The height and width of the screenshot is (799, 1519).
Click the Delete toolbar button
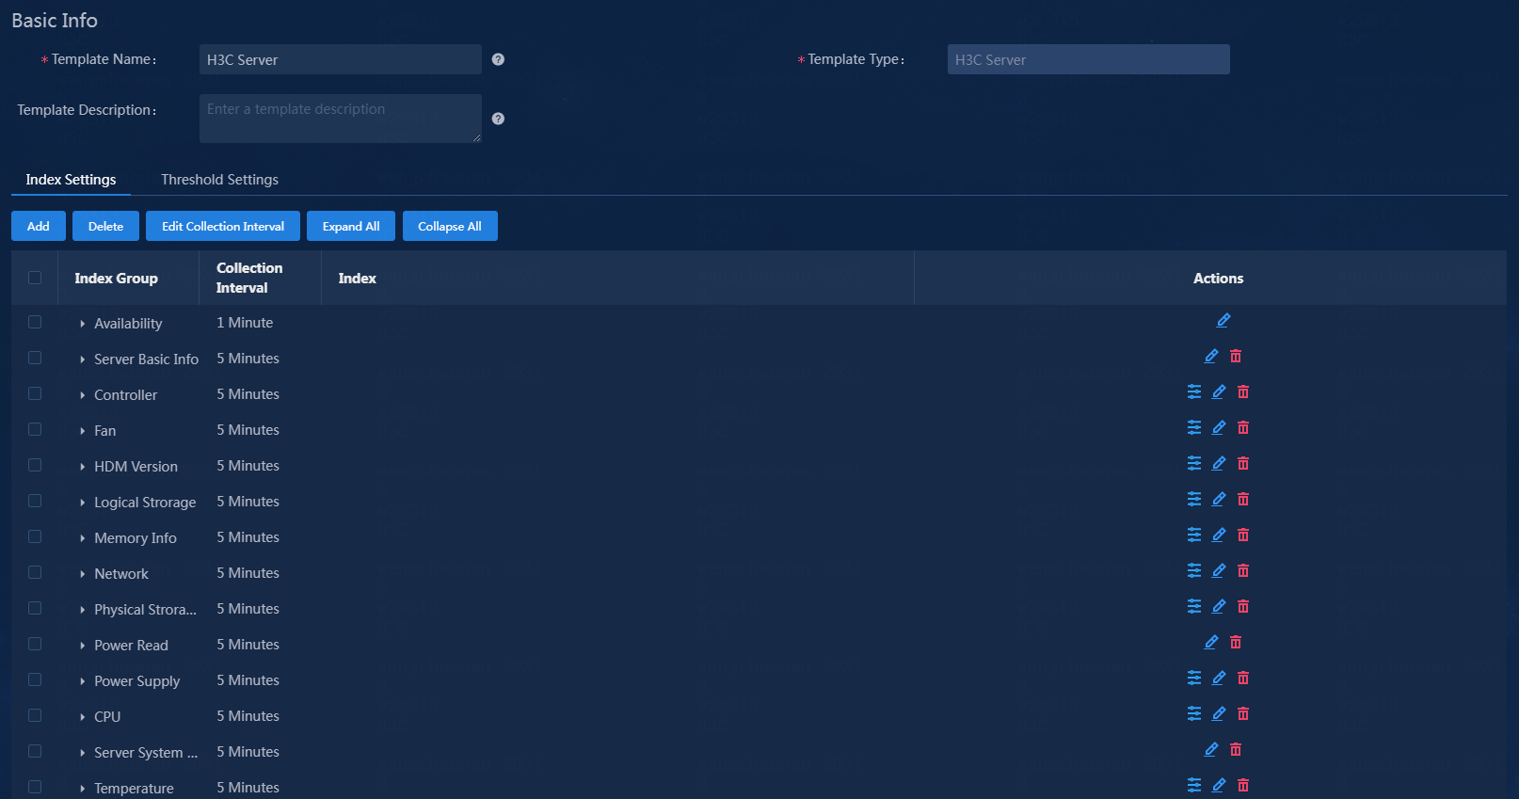[x=105, y=226]
